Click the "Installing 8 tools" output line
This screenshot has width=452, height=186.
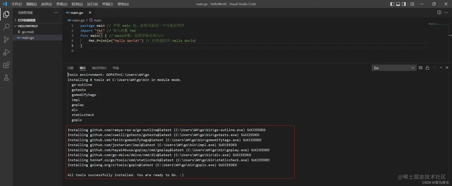tap(125, 80)
